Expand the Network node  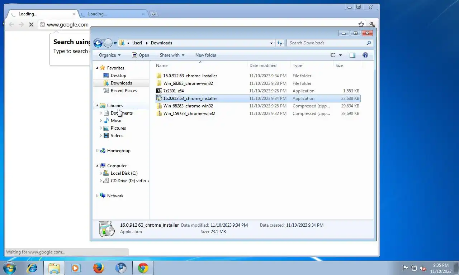tap(97, 196)
